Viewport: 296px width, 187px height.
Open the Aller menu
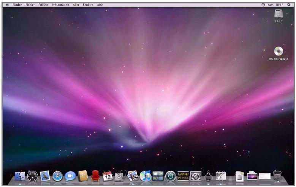pos(76,5)
